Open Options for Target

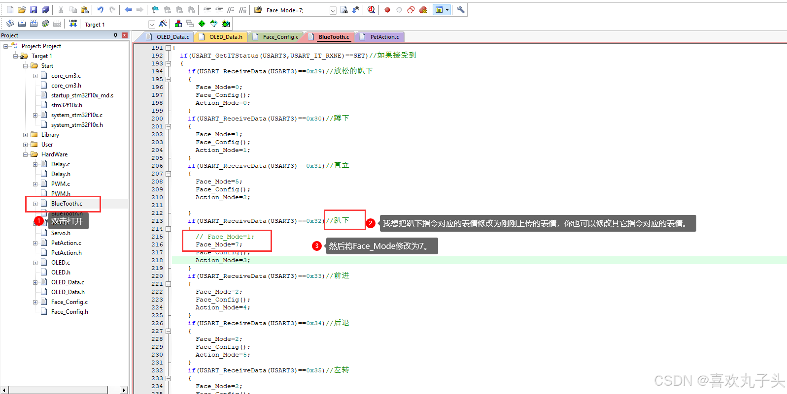point(163,24)
